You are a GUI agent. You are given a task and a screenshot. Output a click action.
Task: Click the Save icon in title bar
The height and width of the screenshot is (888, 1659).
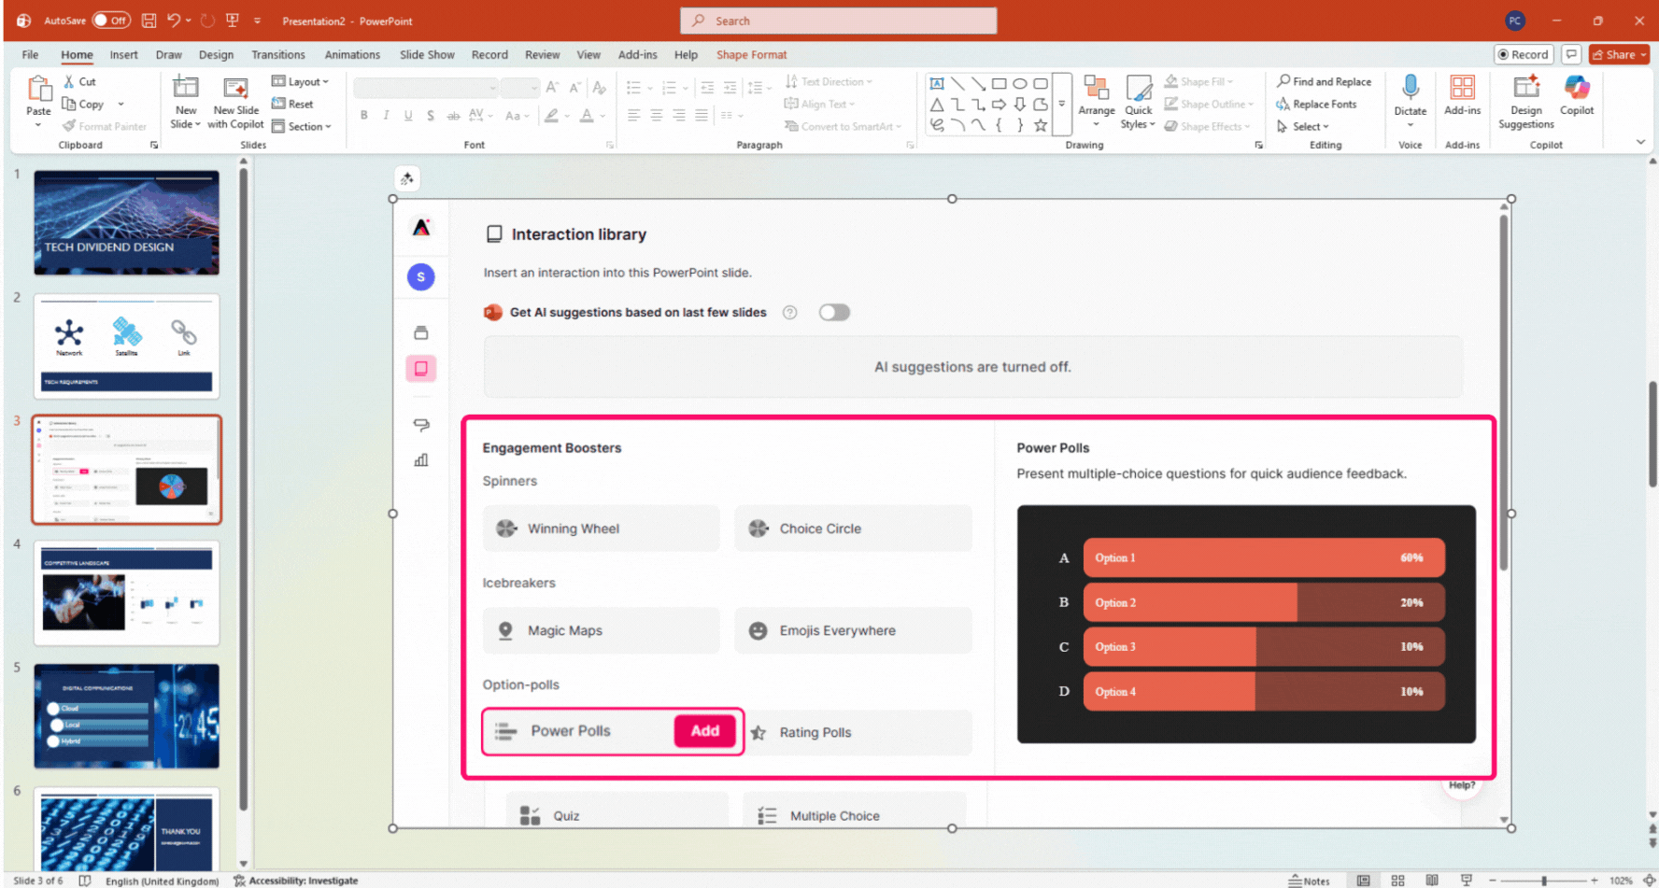click(149, 21)
